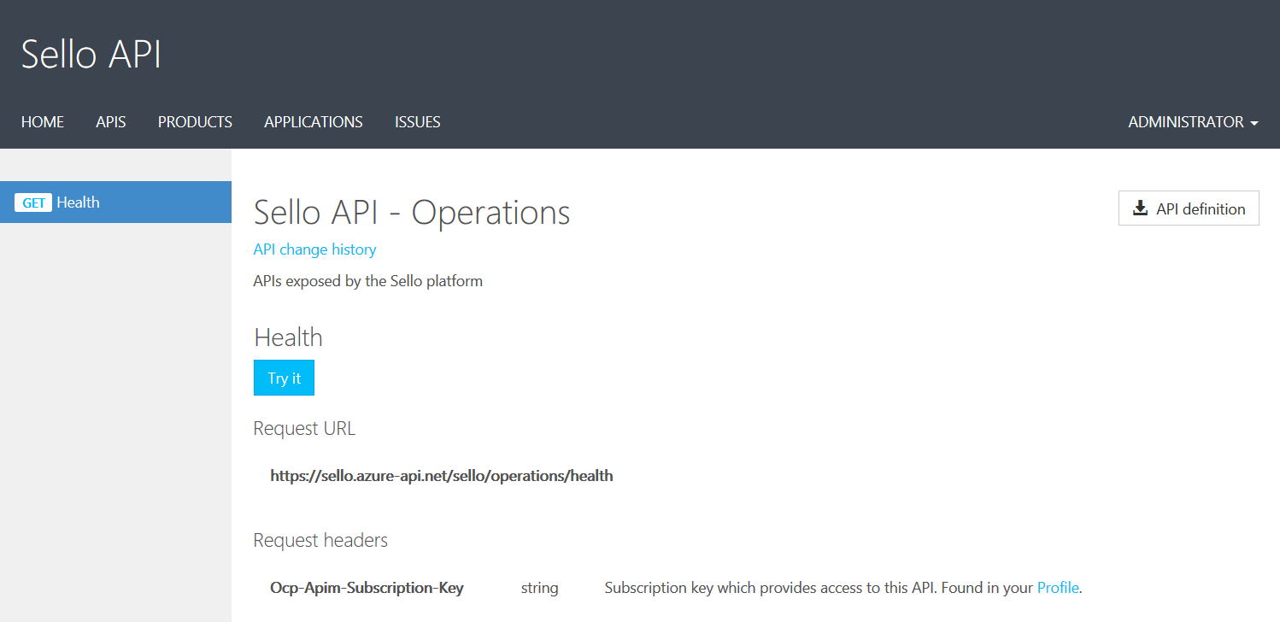Open the PRODUCTS section
This screenshot has height=622, width=1280.
195,121
